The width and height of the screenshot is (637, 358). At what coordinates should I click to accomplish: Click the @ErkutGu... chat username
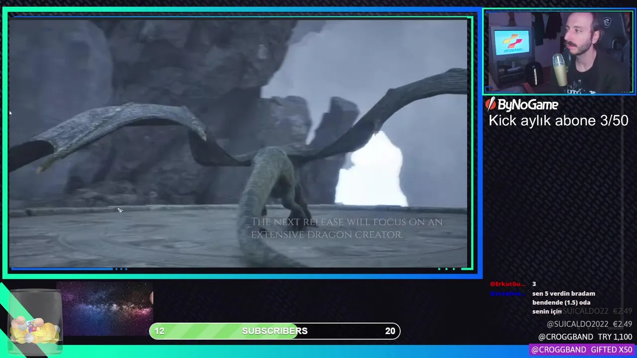point(507,284)
